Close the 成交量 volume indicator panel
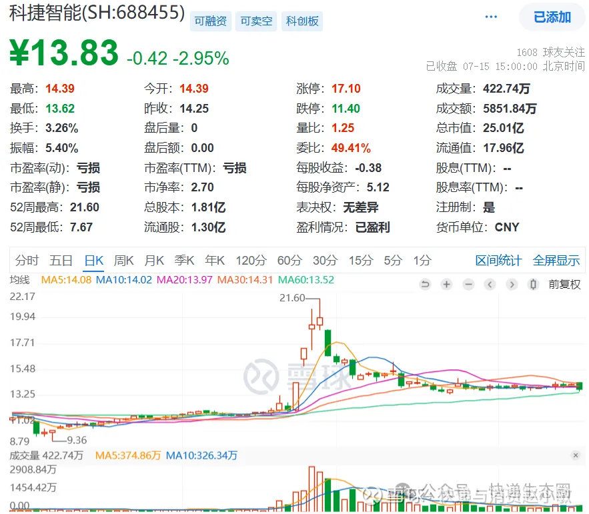Screen dimensions: 589x514 click(x=576, y=455)
